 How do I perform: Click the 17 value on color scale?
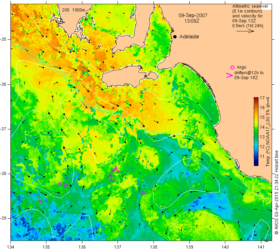click(x=262, y=98)
